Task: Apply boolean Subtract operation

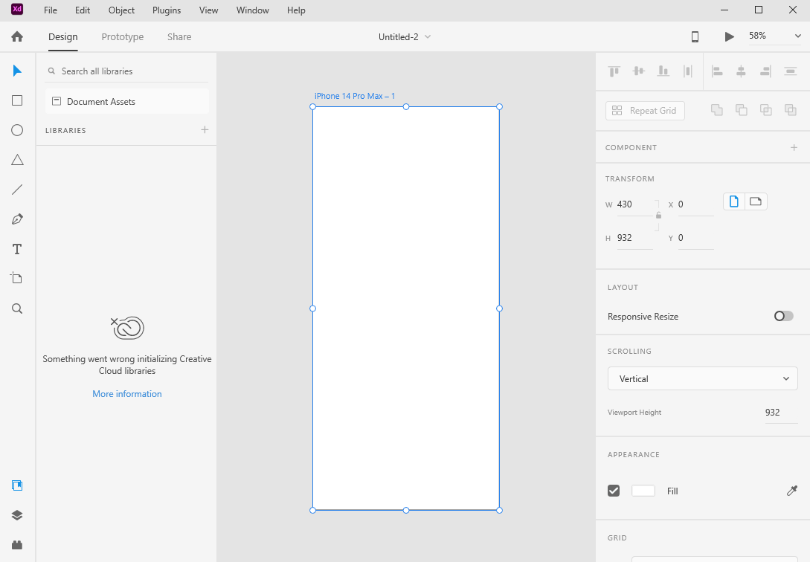Action: (742, 110)
